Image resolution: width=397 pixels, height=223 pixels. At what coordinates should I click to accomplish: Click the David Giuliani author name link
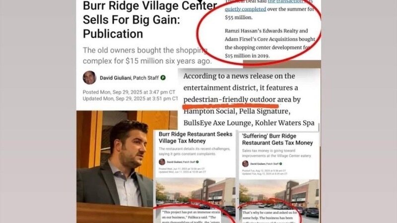coord(116,78)
